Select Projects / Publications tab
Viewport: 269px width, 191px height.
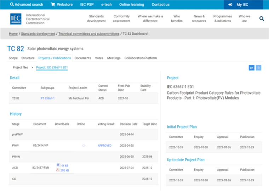[55, 58]
